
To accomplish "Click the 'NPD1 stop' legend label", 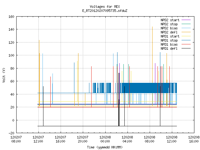I will tap(169, 40).
